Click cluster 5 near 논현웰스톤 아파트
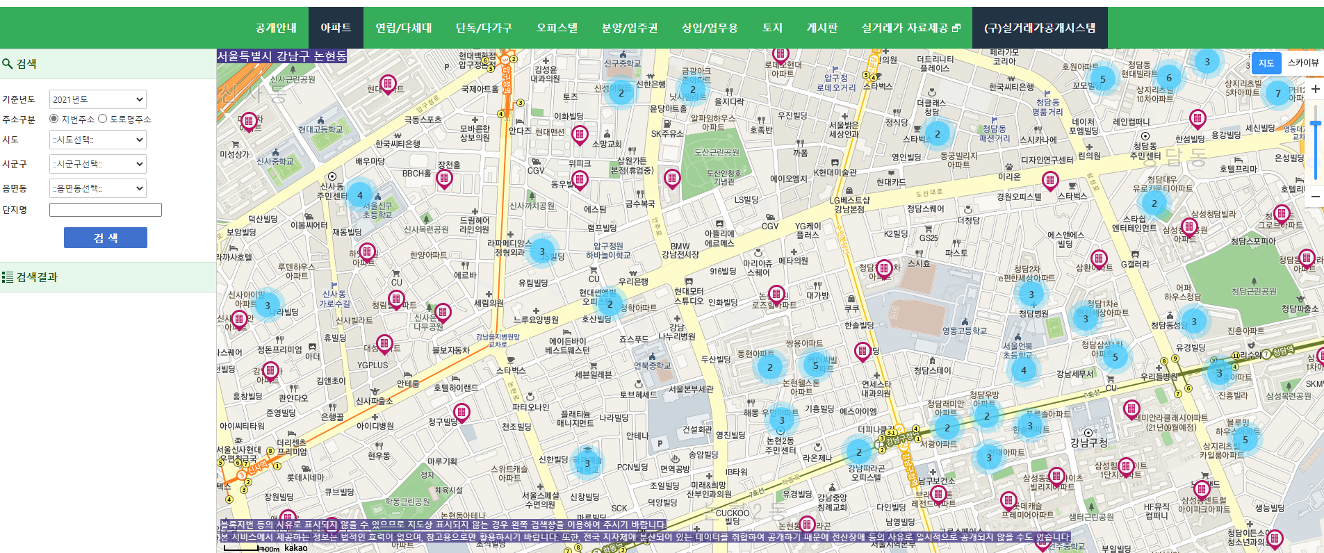The width and height of the screenshot is (1324, 553). point(816,365)
